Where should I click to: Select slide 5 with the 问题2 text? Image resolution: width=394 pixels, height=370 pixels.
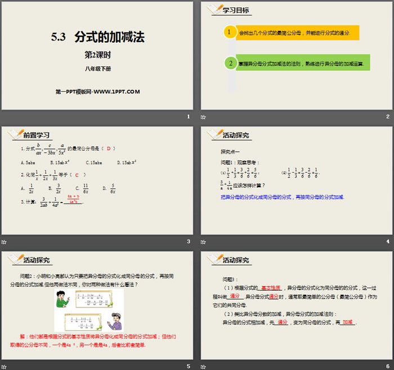(x=97, y=305)
